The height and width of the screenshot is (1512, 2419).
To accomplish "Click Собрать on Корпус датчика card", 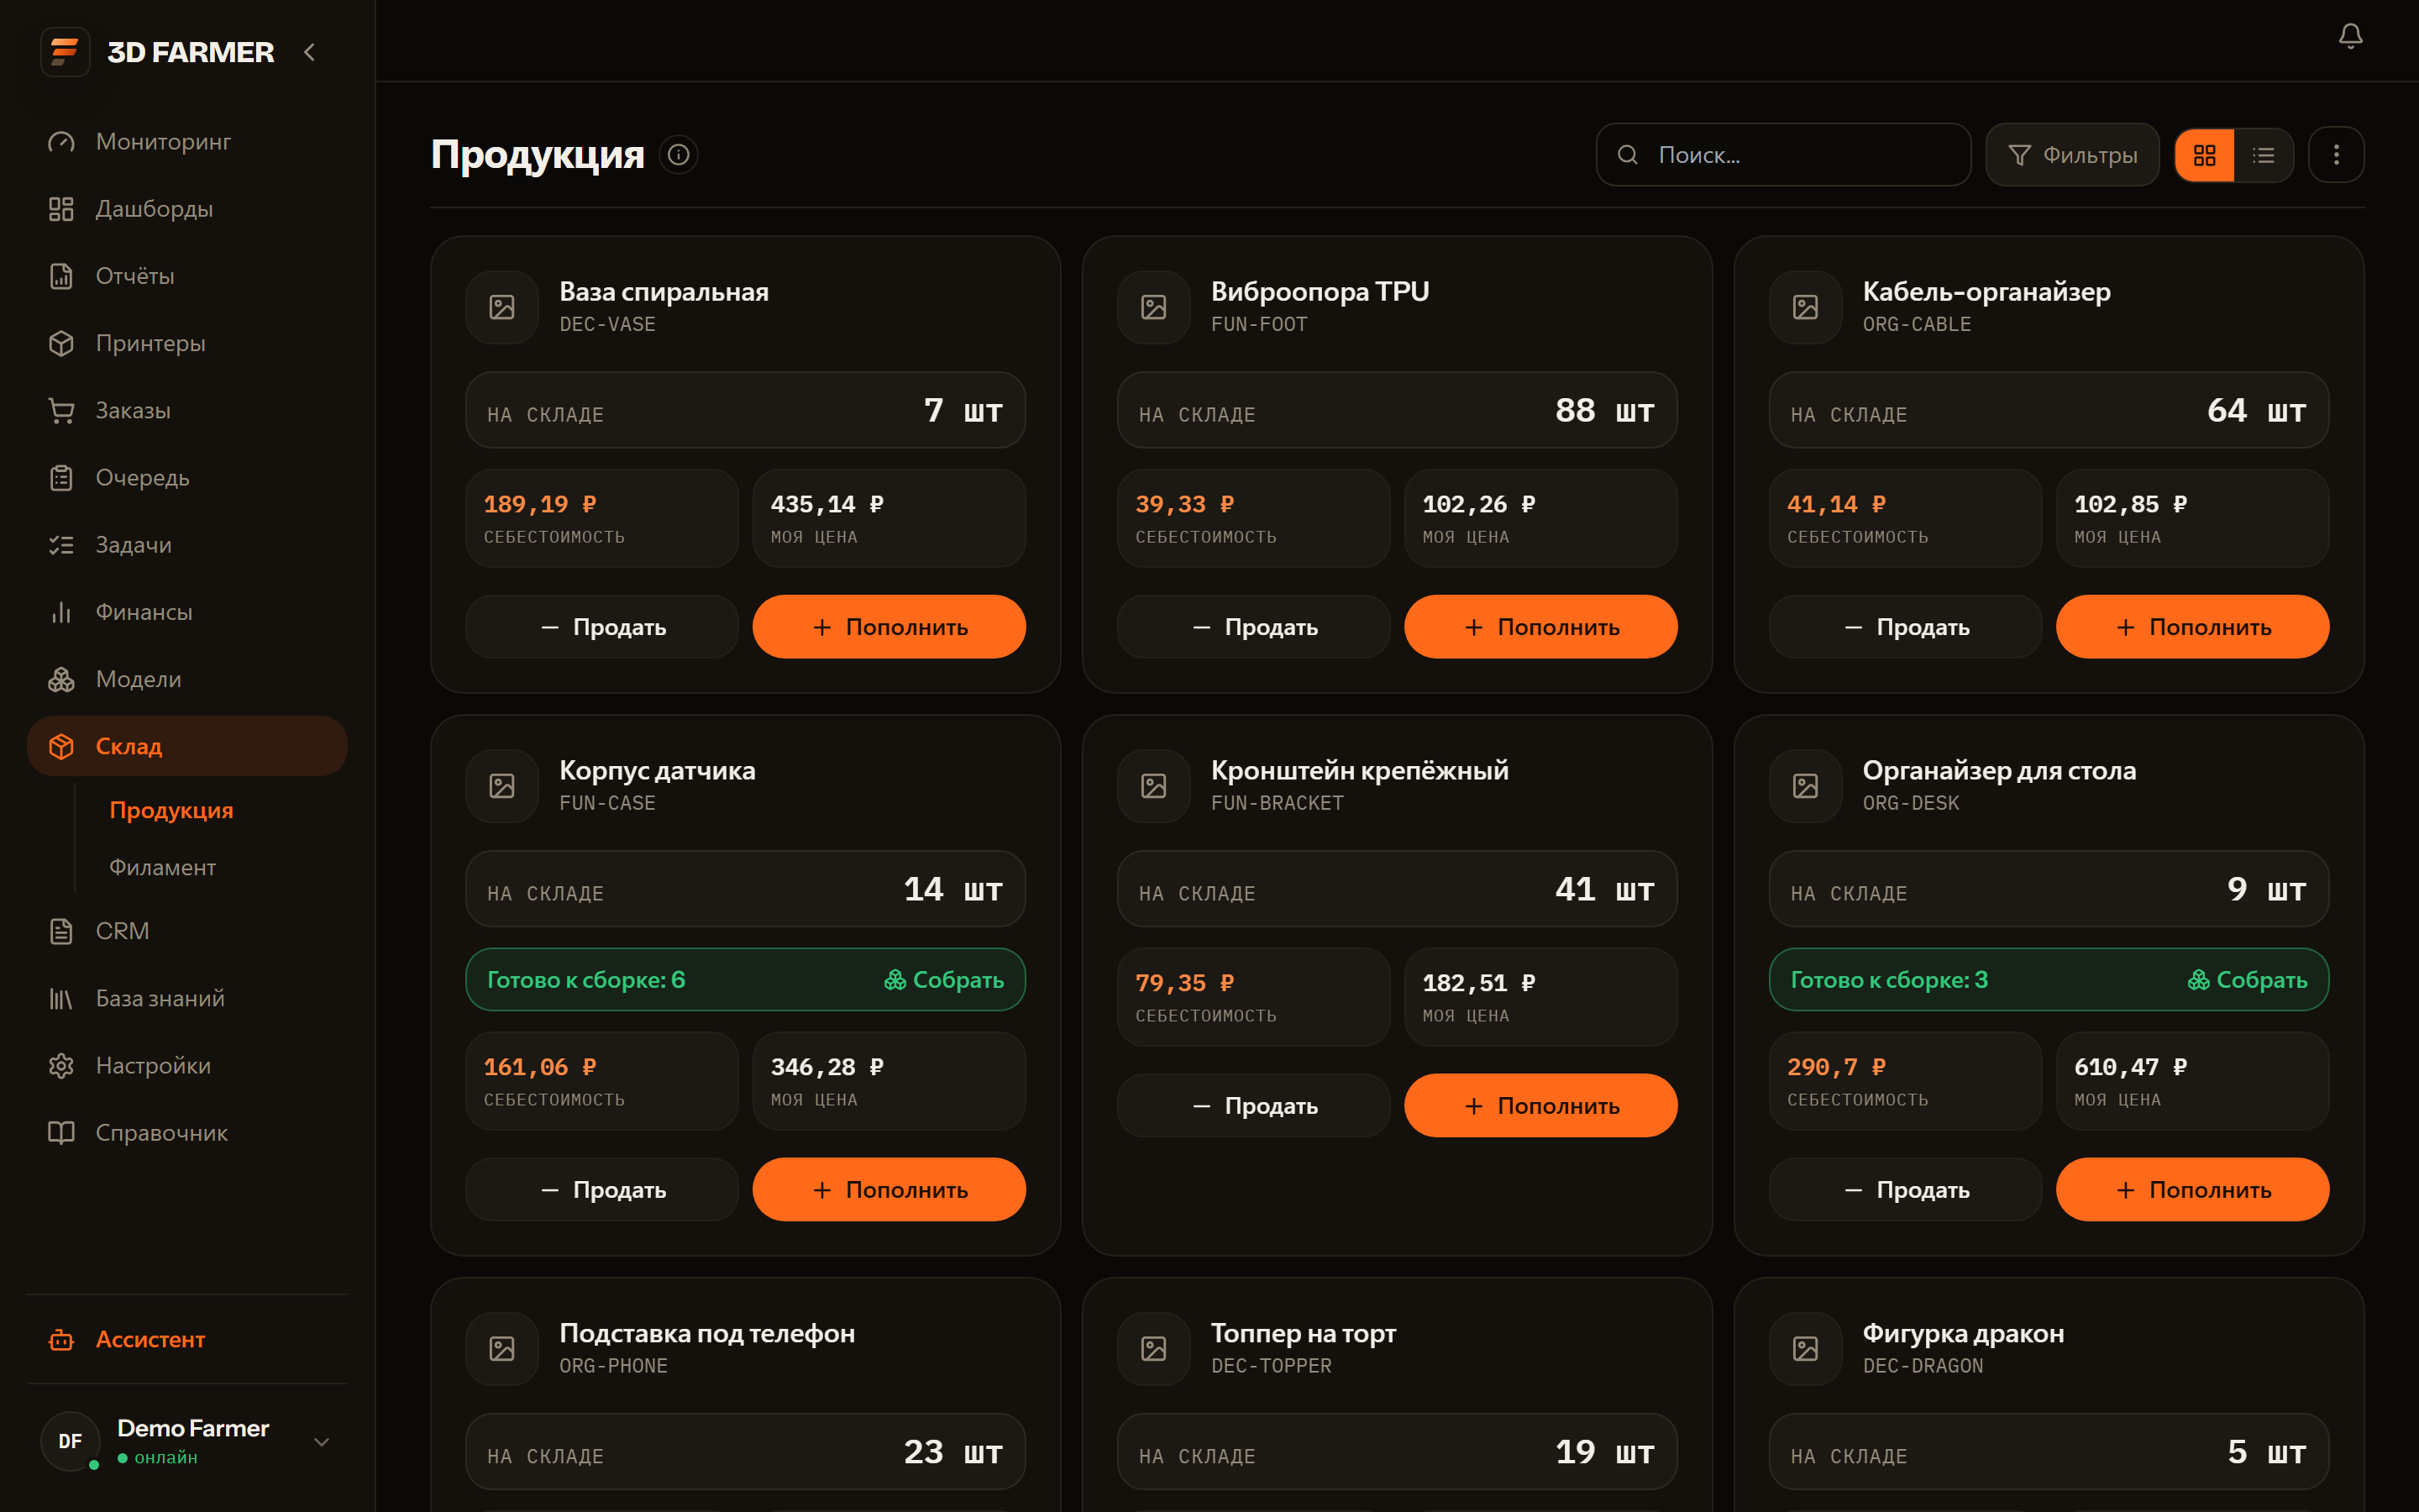I will click(x=945, y=980).
